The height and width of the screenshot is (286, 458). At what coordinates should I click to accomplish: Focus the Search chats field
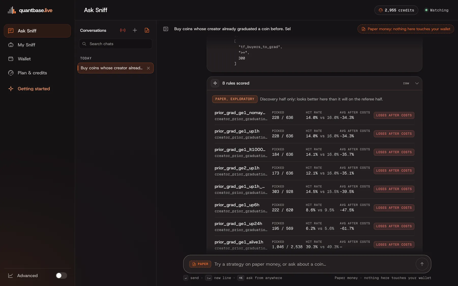[x=116, y=44]
